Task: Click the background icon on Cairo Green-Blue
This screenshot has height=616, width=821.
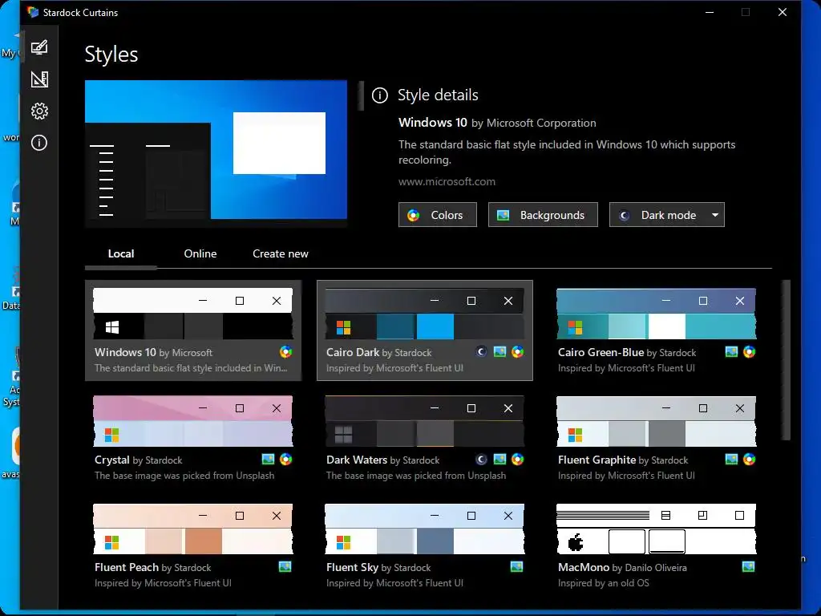Action: [731, 352]
